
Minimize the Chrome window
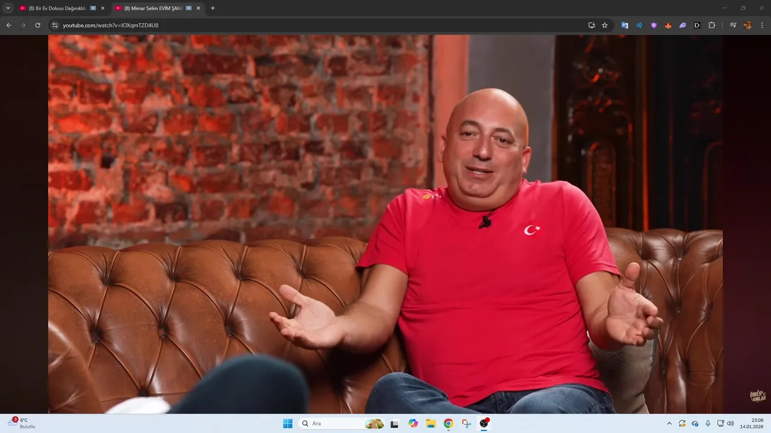coord(726,8)
